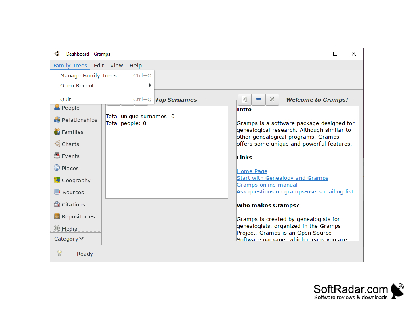Click the Relationships sidebar icon
The width and height of the screenshot is (414, 310).
click(57, 120)
